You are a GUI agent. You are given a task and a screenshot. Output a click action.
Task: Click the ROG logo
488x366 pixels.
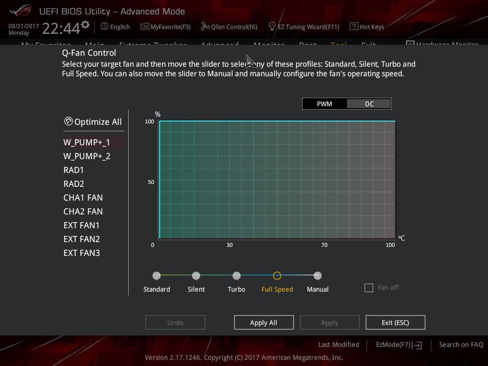click(x=20, y=11)
